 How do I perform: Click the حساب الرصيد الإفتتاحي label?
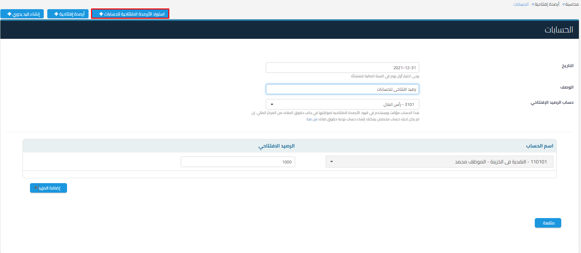[x=552, y=102]
